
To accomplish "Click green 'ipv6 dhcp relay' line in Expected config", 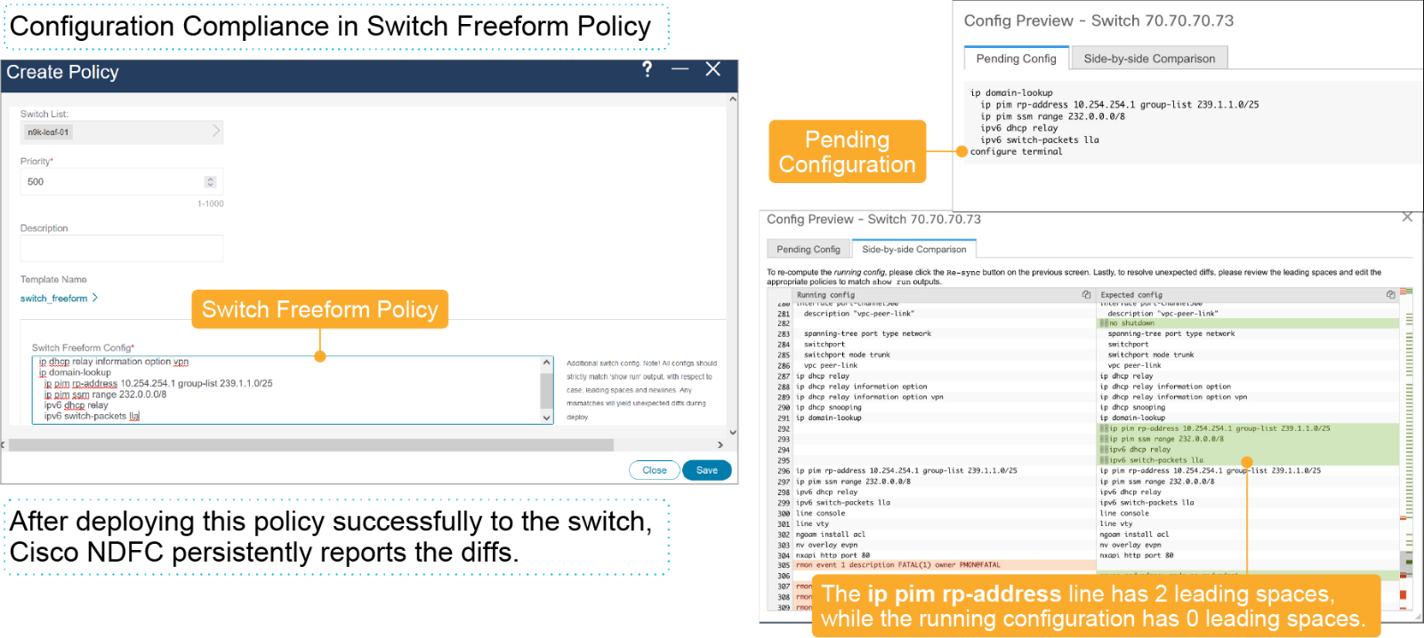I will [1248, 450].
